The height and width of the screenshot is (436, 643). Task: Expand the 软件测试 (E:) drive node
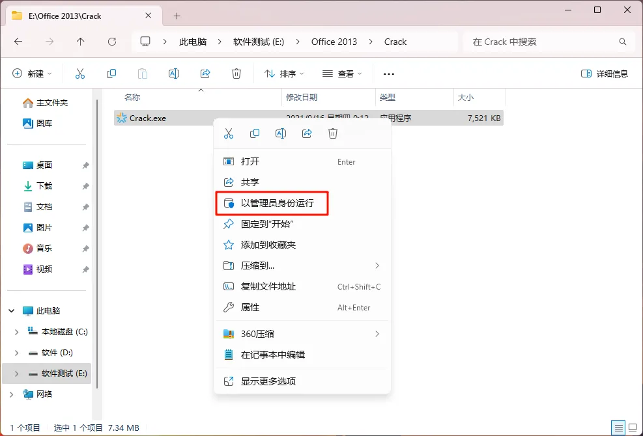point(16,374)
